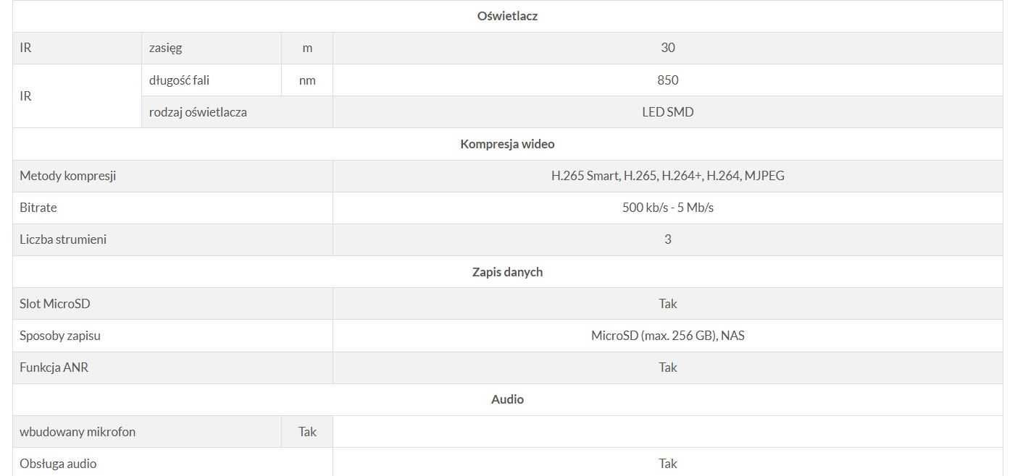Click the Kompresja wideo section header
1015x476 pixels.
pos(507,144)
